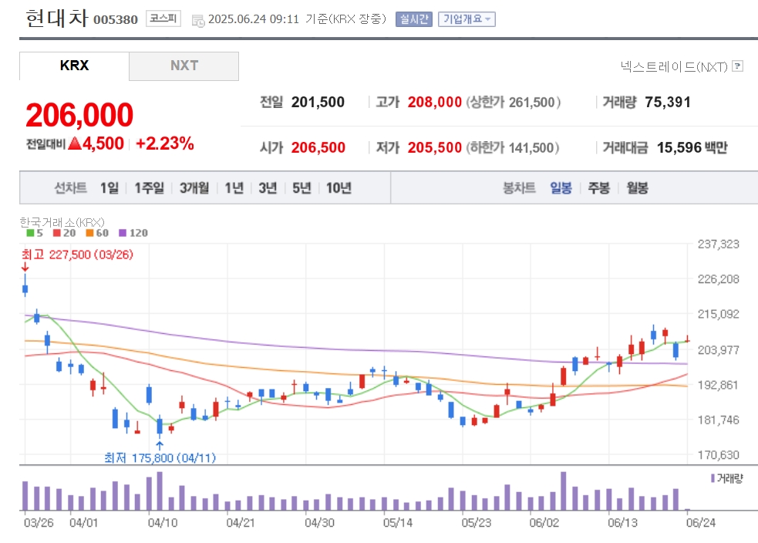Screen dimensions: 758x543
Task: Click the red 20-day moving average swatch
Action: click(56, 233)
